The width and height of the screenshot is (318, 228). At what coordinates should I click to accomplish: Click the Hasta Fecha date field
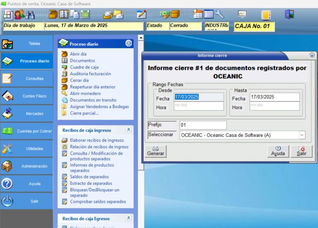[274, 97]
